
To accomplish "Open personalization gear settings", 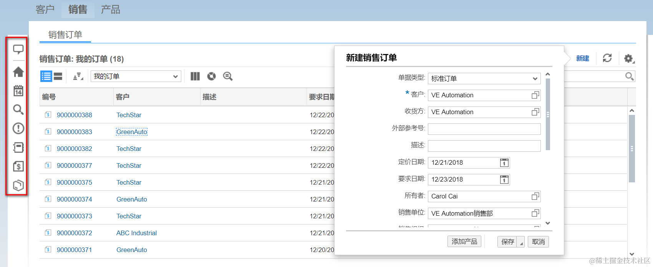I will (x=629, y=58).
